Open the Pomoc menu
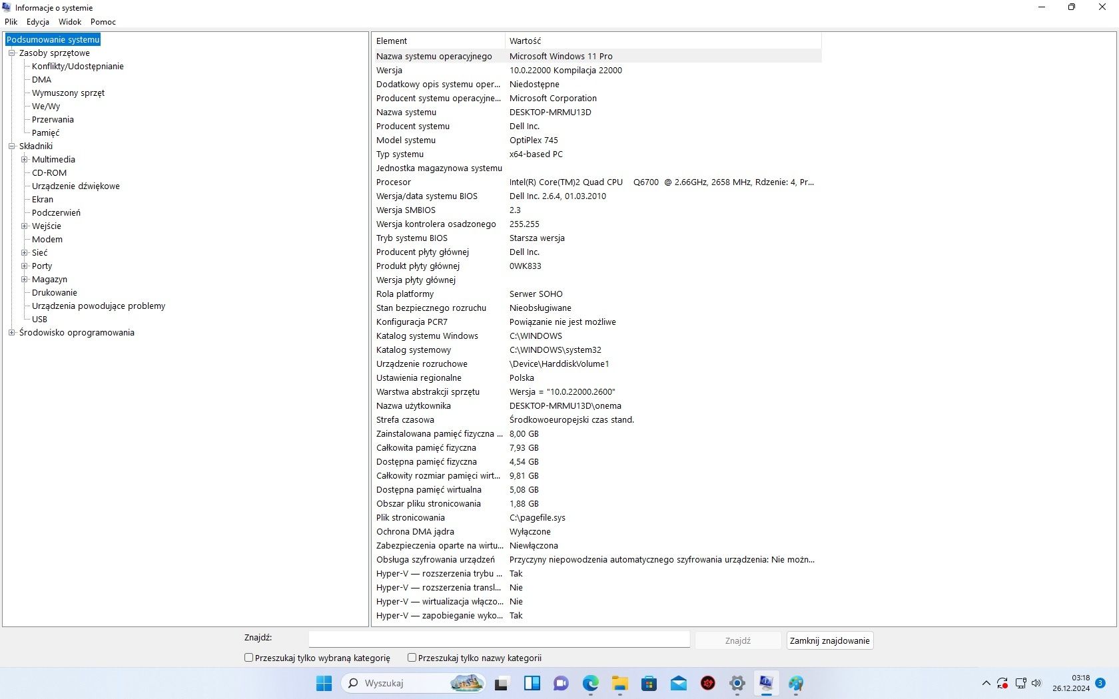The height and width of the screenshot is (699, 1119). coord(103,22)
